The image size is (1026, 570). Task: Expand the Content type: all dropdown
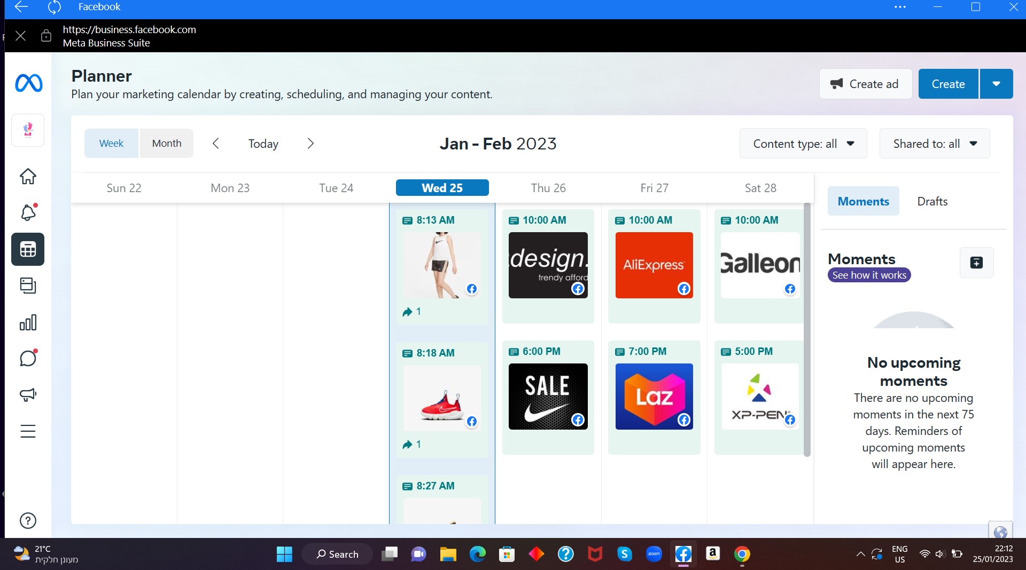click(x=803, y=144)
